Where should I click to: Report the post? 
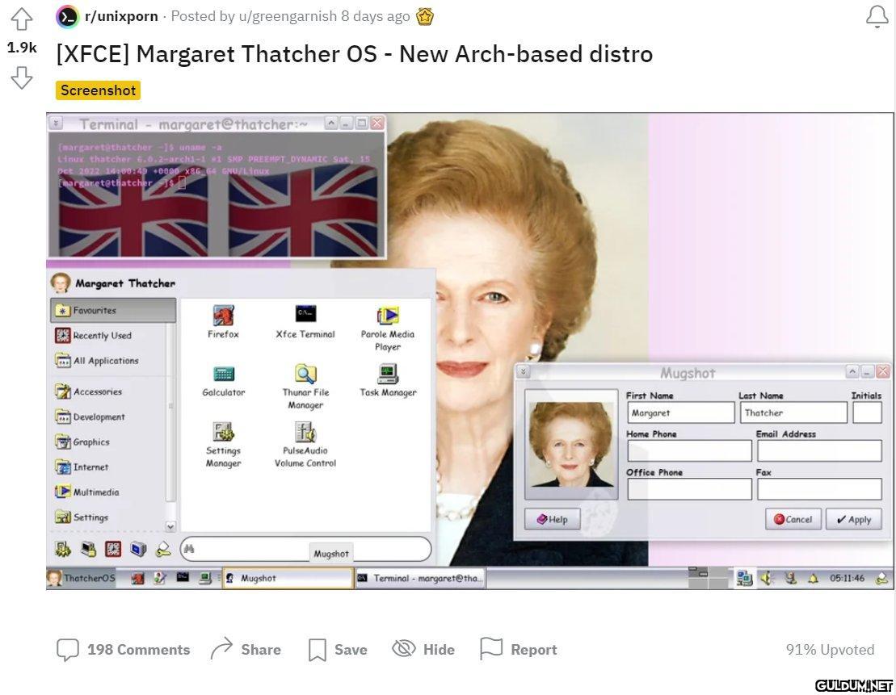coord(518,649)
